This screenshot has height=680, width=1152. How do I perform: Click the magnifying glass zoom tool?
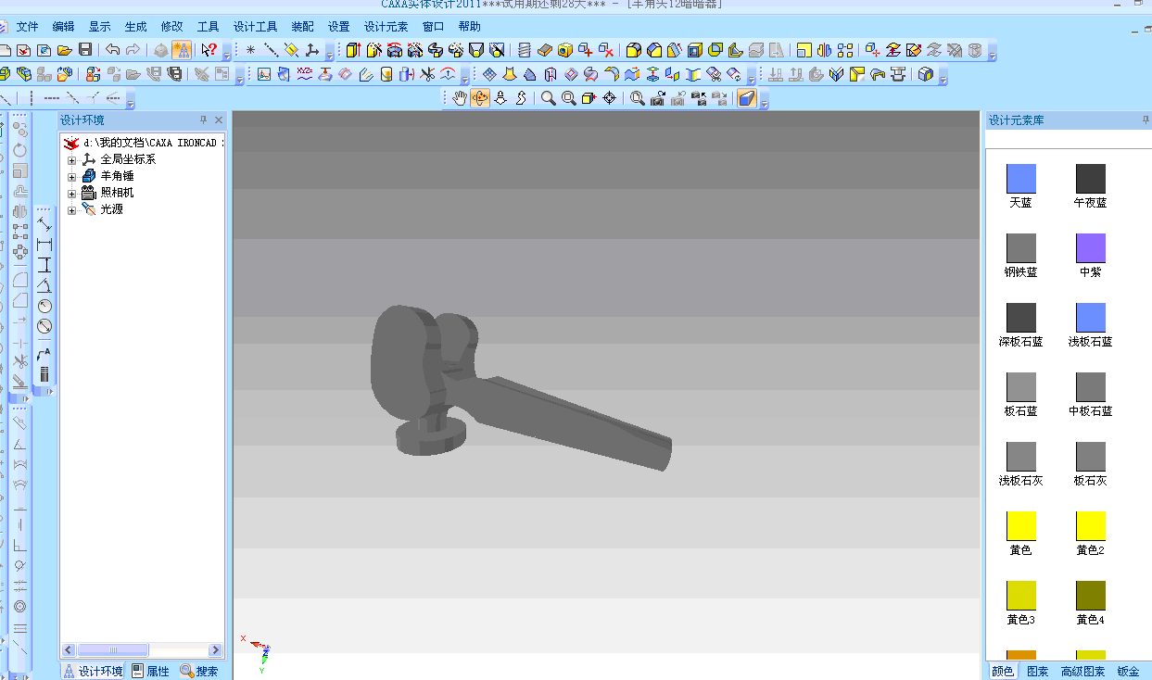[x=549, y=98]
